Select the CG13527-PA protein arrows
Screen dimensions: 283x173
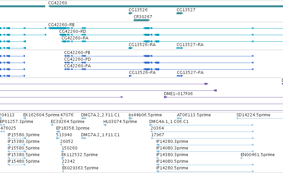[180, 76]
